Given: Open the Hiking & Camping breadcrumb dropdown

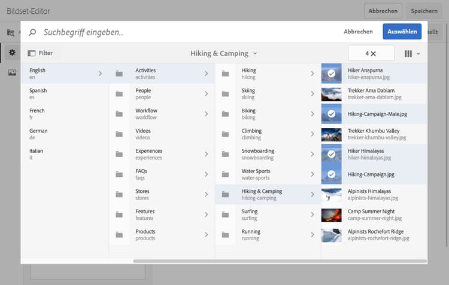Looking at the screenshot, I should 224,53.
